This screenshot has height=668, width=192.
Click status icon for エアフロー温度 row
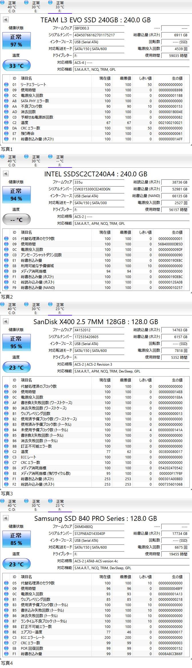pyautogui.click(x=6, y=632)
